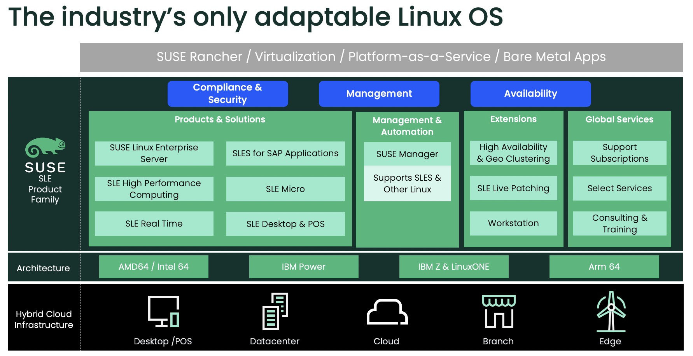The height and width of the screenshot is (356, 693).
Task: Open the Hybrid Cloud Infrastructure section
Action: pyautogui.click(x=43, y=319)
